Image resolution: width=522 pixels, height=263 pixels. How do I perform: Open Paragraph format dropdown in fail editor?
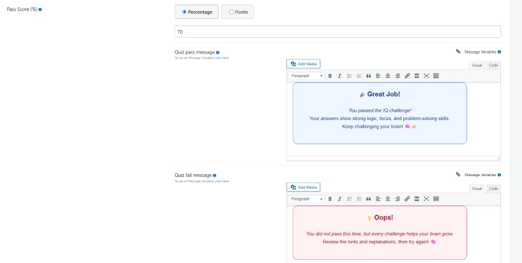[x=307, y=199]
